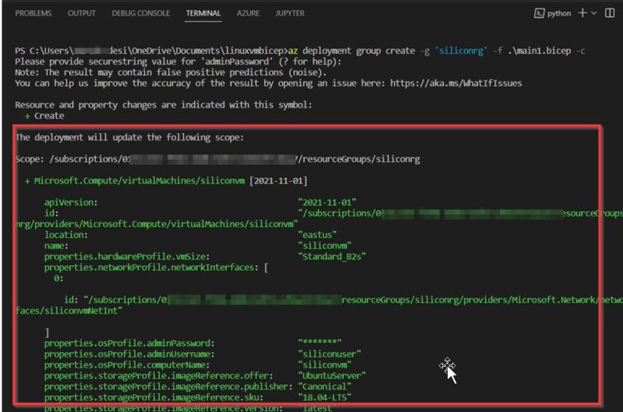Select the TERMINAL tab
Screen dimensions: 623x412
point(203,13)
